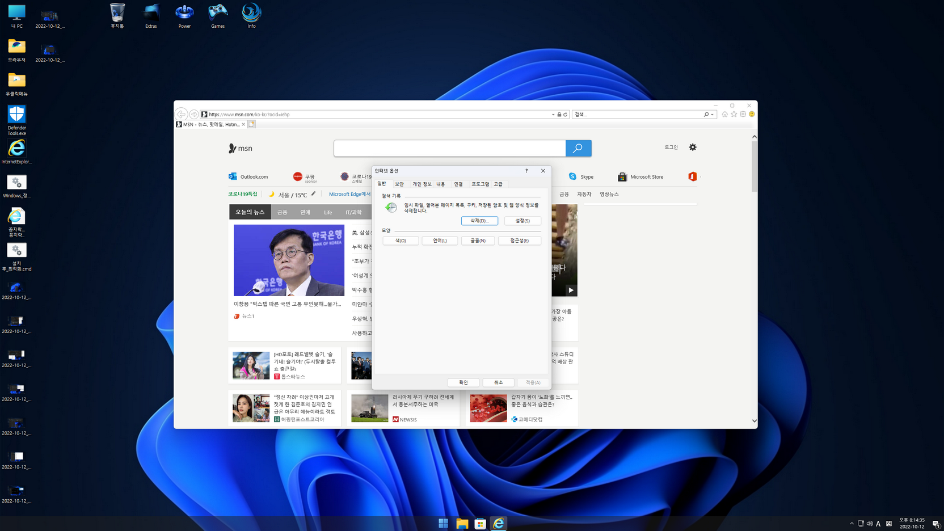Click the taskbar clock showing 오후 8:14:35
This screenshot has height=531, width=944.
[912, 523]
